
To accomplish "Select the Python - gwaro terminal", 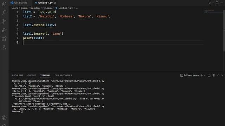I will pos(189,75).
